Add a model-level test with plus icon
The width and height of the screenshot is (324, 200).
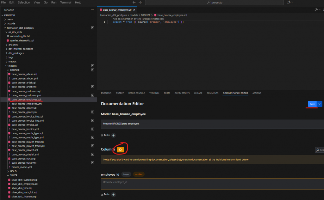pos(114,135)
